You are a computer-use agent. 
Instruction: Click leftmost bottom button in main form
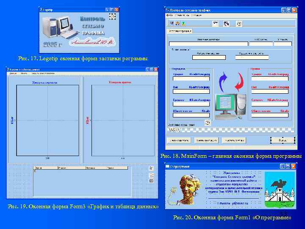tap(179, 140)
